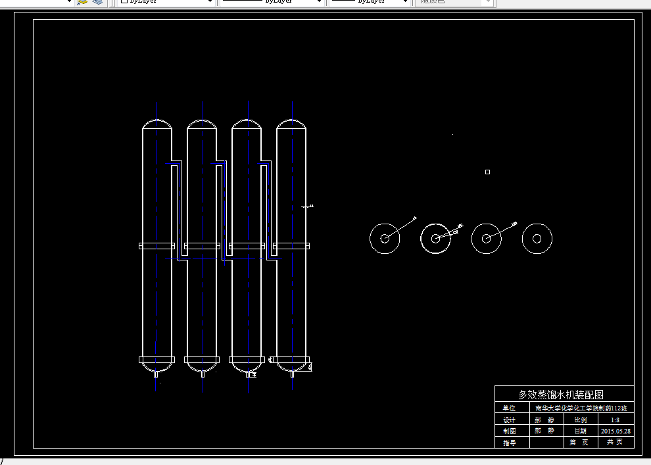Pick the leftmost flange circle view
Screen dimensions: 651x465
[385, 238]
